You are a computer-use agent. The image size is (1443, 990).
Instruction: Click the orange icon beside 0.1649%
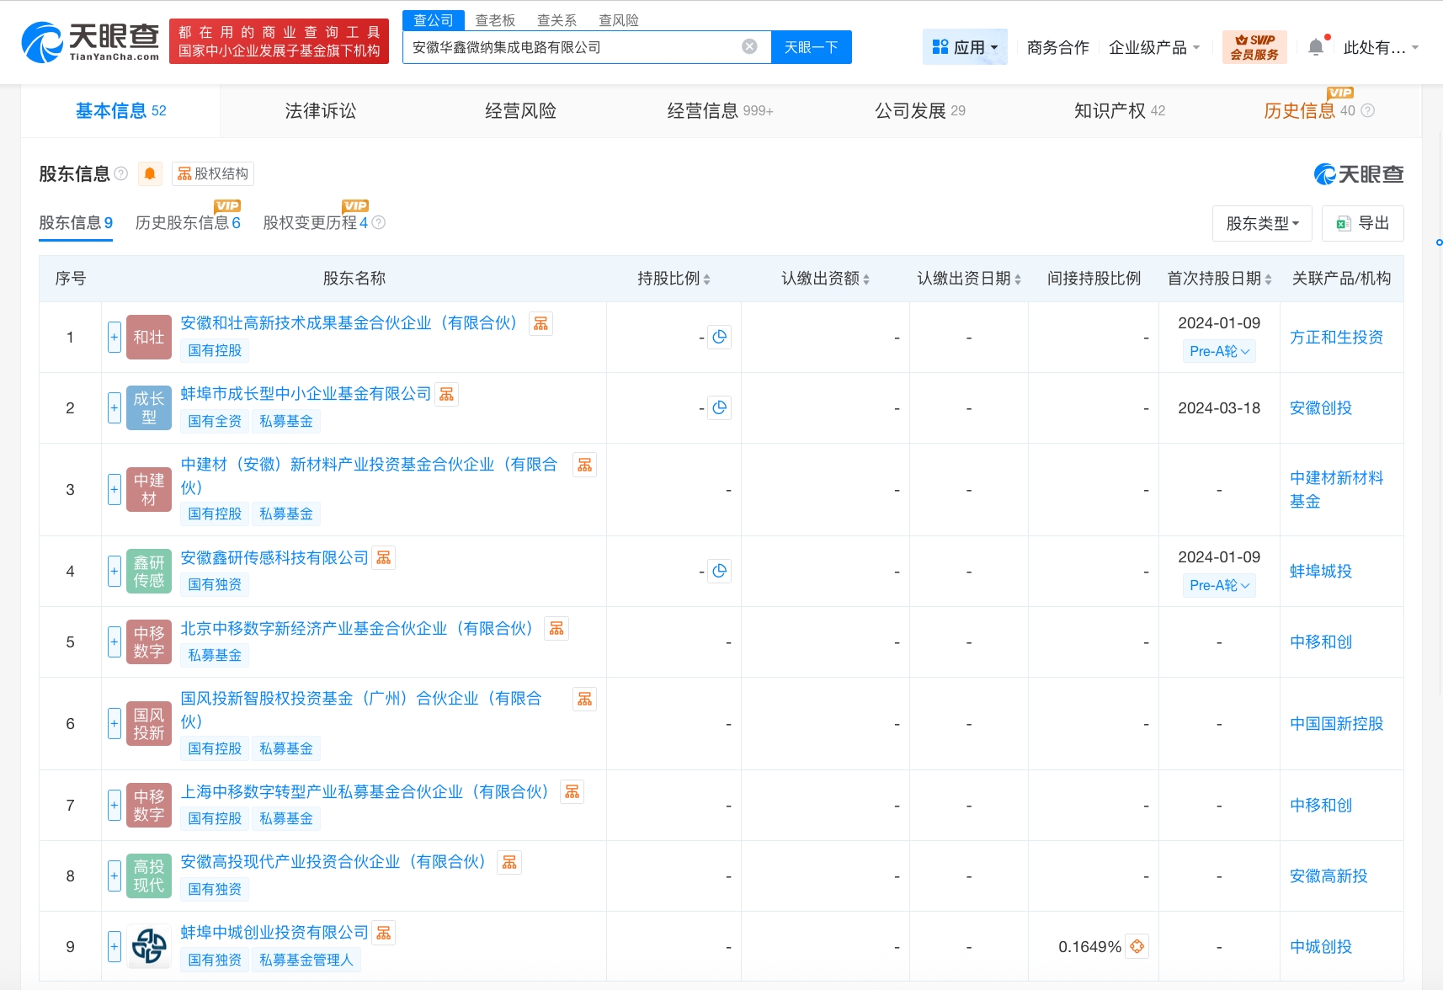tap(1136, 945)
